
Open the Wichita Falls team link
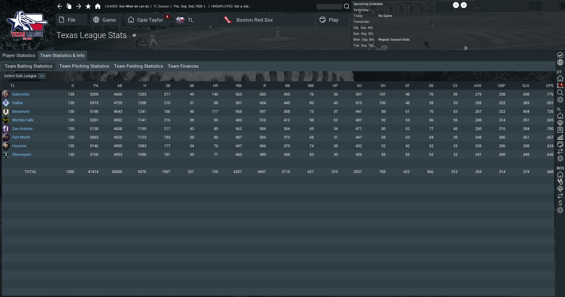click(x=23, y=120)
